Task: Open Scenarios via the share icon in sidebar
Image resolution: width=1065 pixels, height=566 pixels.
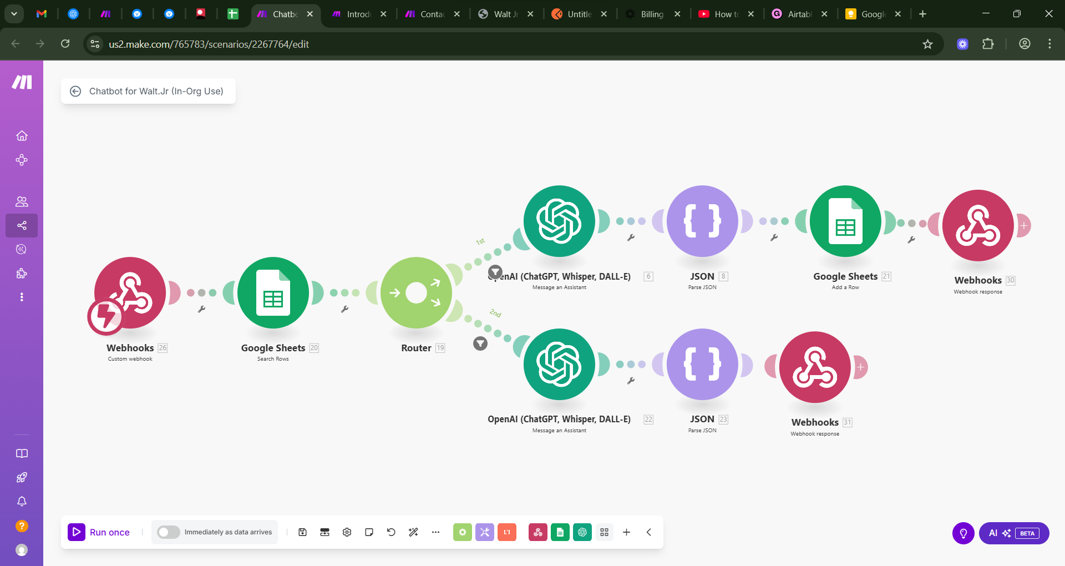Action: (x=22, y=225)
